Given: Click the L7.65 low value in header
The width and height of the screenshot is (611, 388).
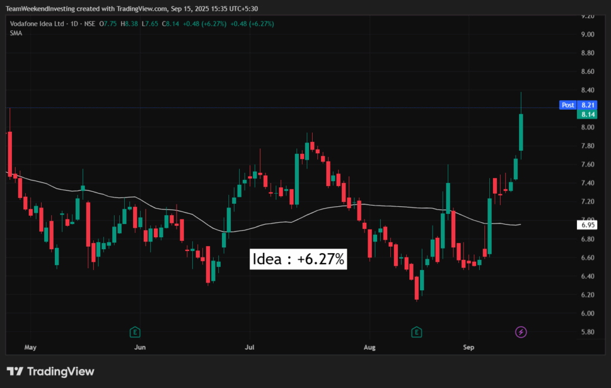Looking at the screenshot, I should (x=150, y=24).
